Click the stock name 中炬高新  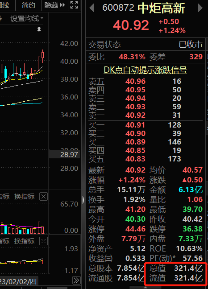click(161, 8)
